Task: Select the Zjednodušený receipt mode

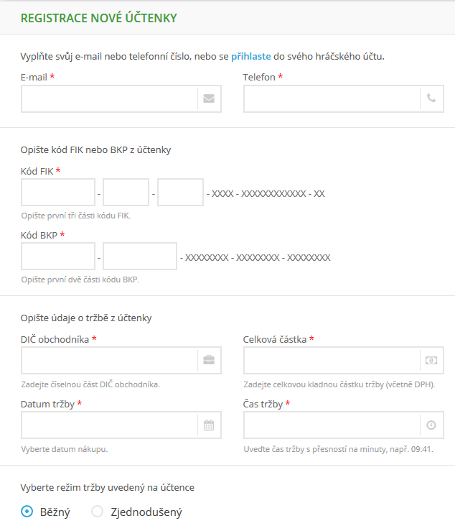Action: pyautogui.click(x=98, y=512)
